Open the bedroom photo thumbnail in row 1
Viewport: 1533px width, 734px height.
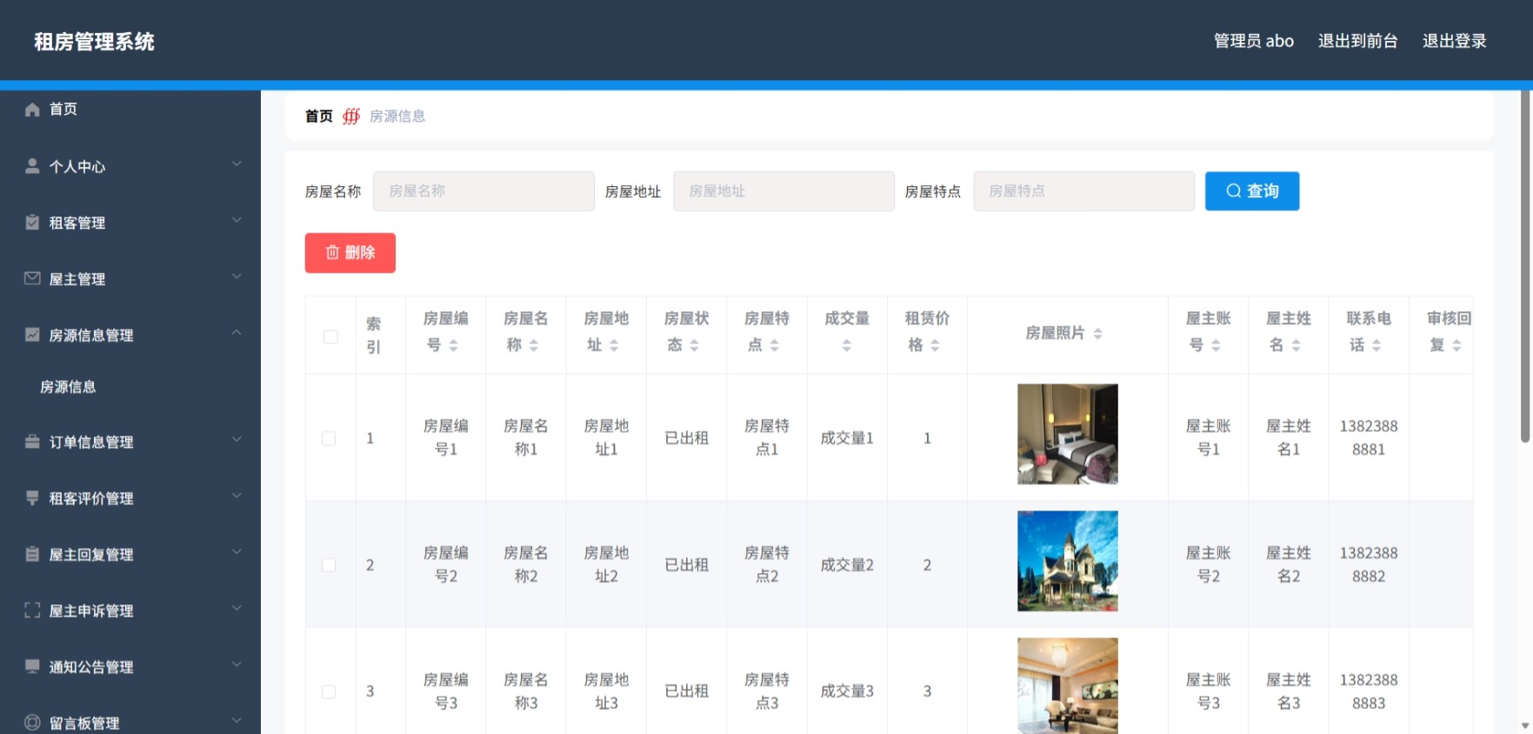pos(1068,434)
